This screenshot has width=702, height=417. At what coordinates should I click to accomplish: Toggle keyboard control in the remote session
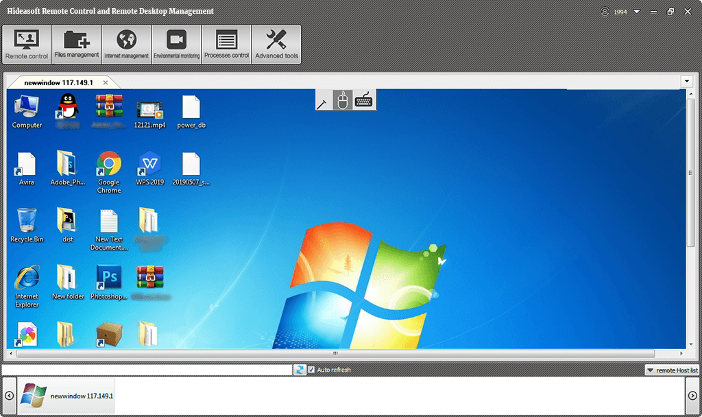(x=363, y=100)
